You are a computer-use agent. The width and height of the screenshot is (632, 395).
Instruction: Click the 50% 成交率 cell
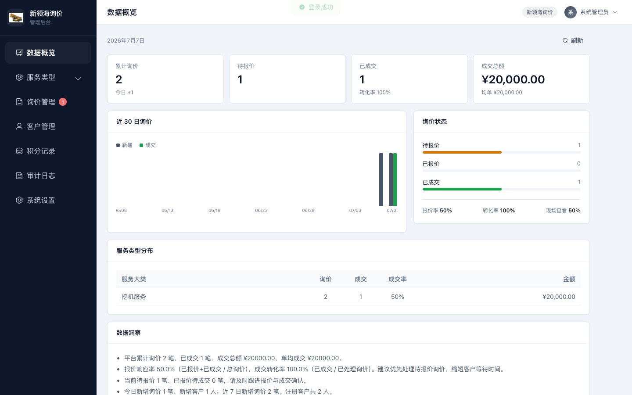398,297
